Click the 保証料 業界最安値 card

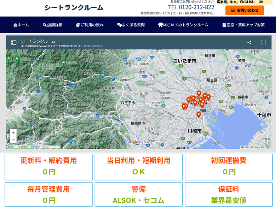click(229, 195)
